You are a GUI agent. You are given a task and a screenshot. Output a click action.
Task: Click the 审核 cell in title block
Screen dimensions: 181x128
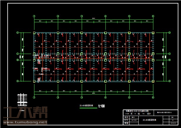126,123
